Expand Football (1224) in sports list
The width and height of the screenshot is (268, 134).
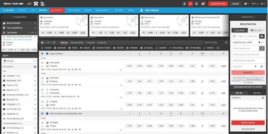tap(35, 76)
